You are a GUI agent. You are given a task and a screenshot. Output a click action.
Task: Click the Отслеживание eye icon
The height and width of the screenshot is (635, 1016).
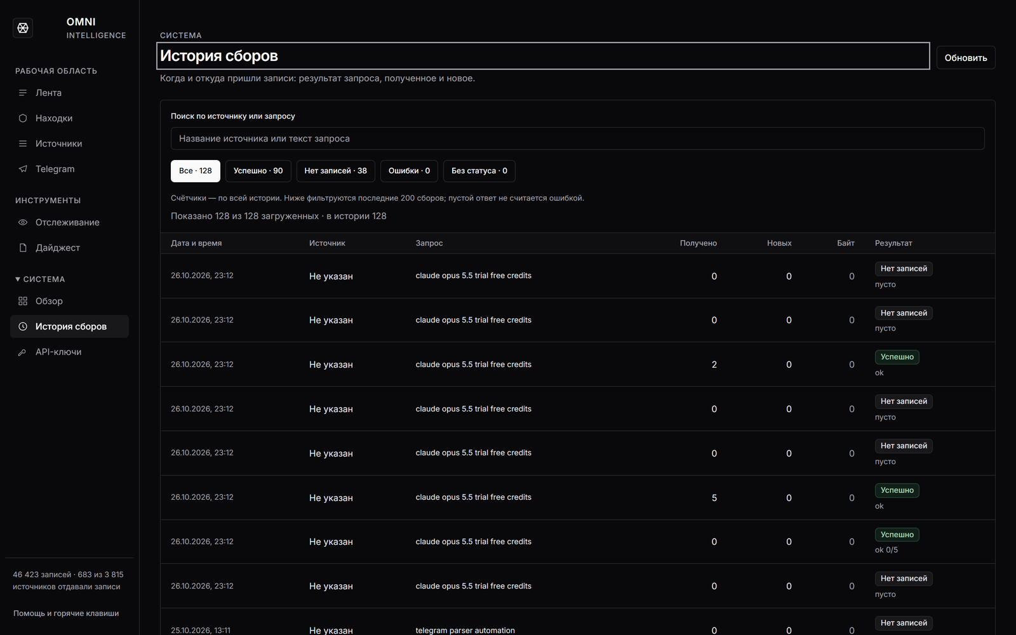23,222
